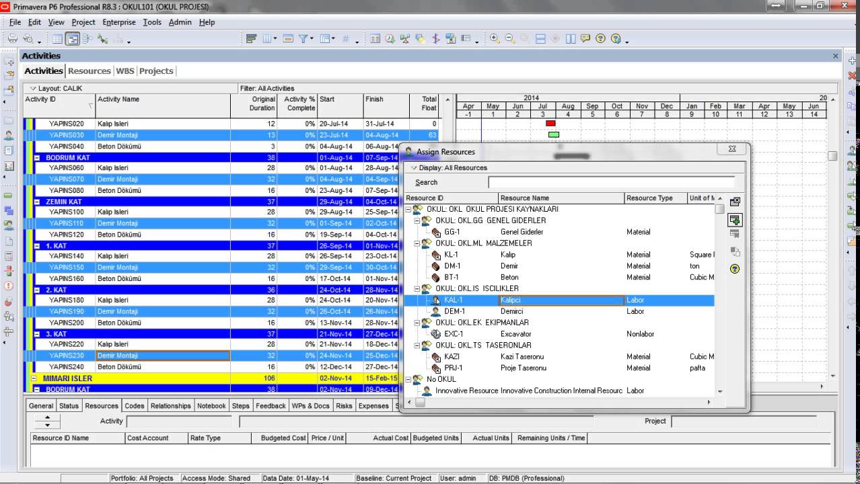
Task: Collapse the OKL.IS ISCILIKLER node
Action: 417,288
